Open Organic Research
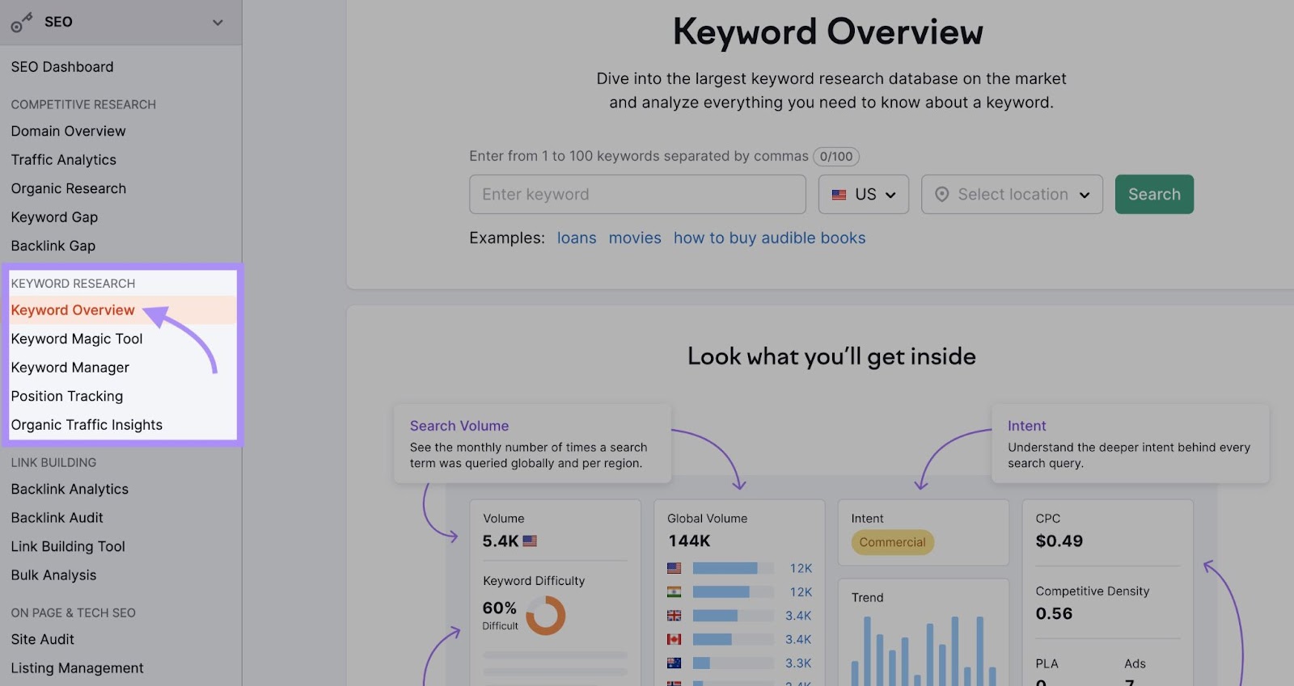 click(x=69, y=188)
